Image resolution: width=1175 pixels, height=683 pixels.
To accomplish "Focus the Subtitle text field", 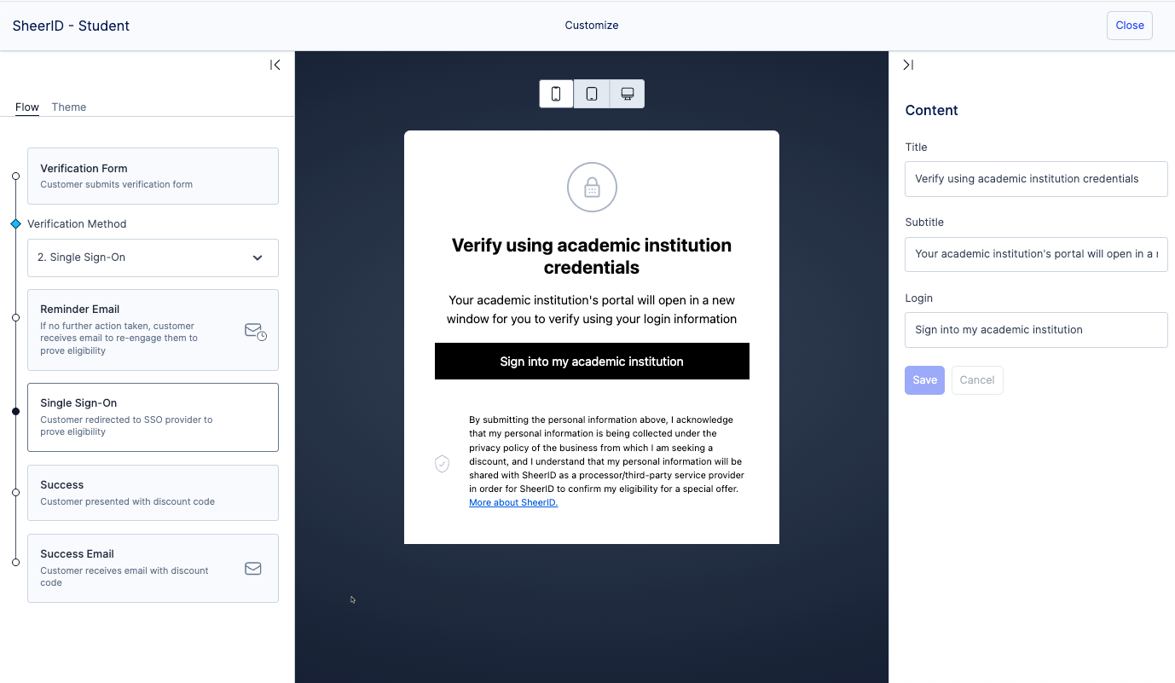I will point(1035,254).
